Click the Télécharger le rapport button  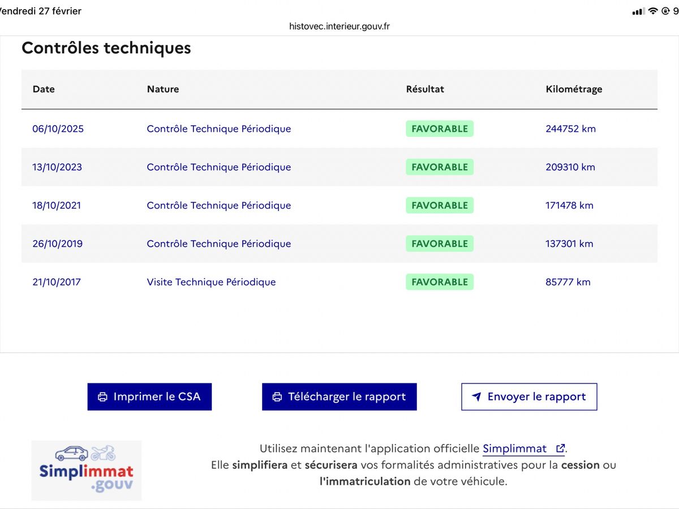(x=339, y=397)
